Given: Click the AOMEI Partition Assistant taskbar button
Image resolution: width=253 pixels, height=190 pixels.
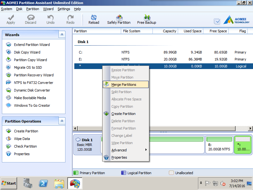Looking at the screenshot, I should [75, 183].
